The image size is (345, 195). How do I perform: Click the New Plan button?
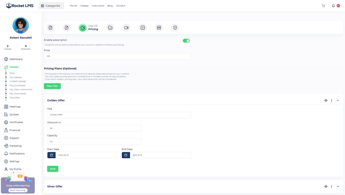click(x=52, y=86)
